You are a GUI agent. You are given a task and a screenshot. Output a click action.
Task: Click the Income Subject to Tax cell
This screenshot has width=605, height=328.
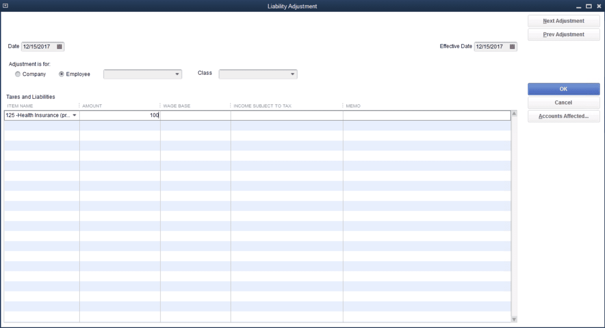[286, 115]
